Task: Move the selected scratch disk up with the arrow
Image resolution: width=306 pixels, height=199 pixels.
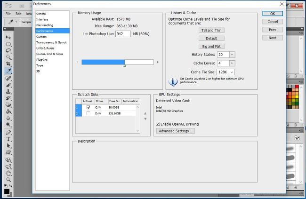Action: [x=145, y=113]
